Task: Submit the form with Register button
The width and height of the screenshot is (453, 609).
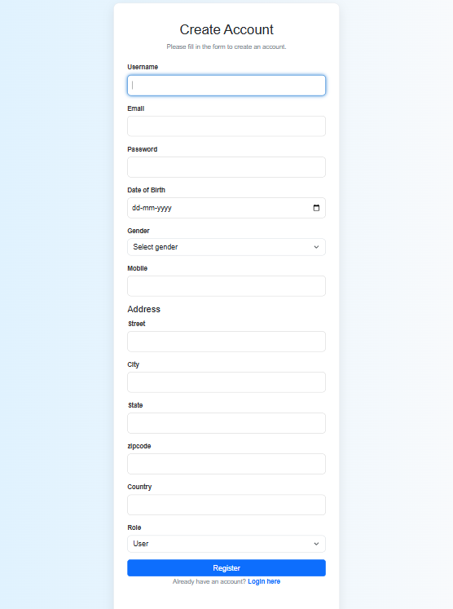Action: pyautogui.click(x=226, y=568)
